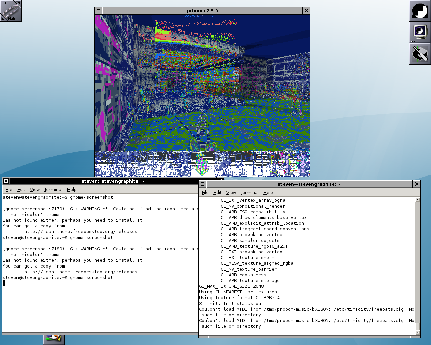This screenshot has height=345, width=431.
Task: Click the right terminal's left titlebar miniaturize button
Action: [202, 184]
